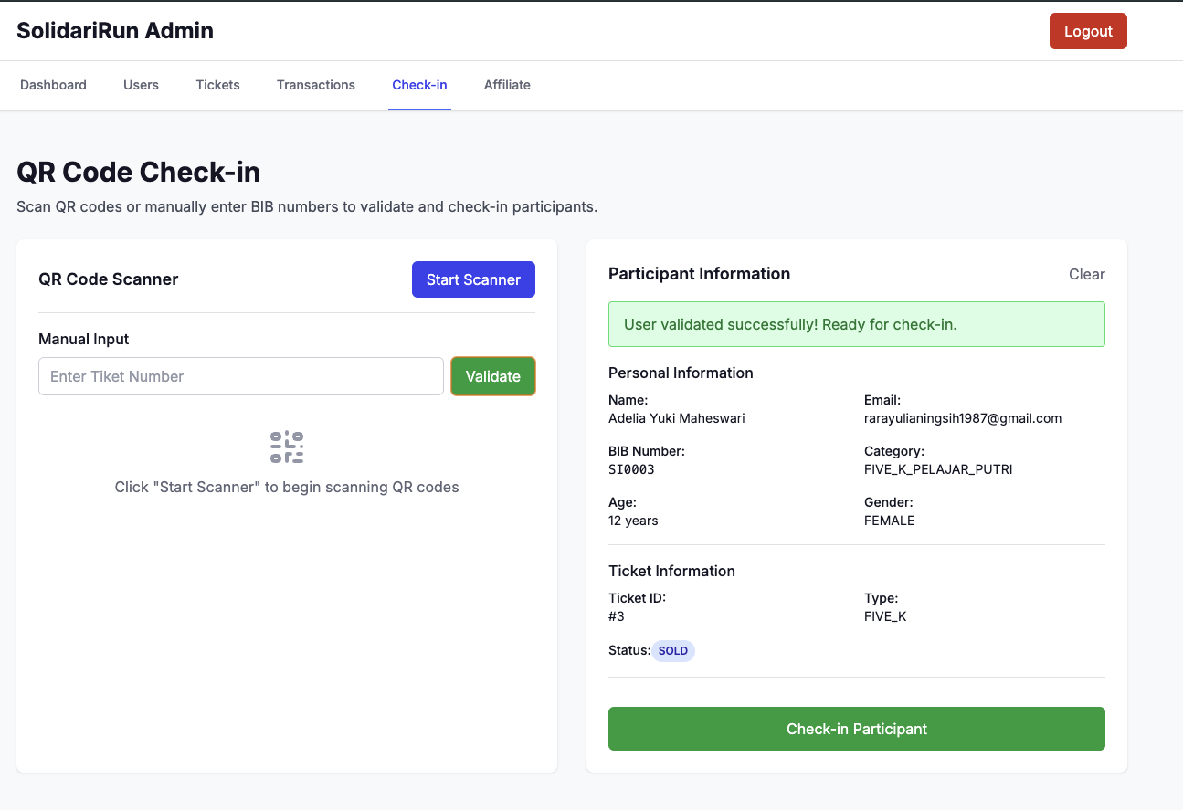Click the name Adelia Yuki Maheswari
Screen dimensions: 1183x810
tap(676, 418)
